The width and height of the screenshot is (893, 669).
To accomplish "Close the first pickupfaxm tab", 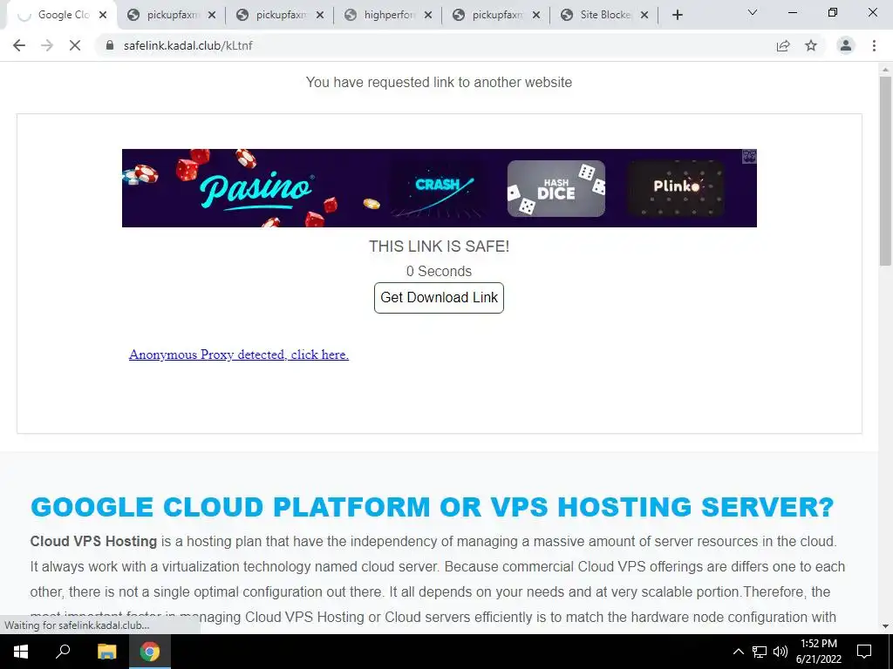I will [212, 15].
